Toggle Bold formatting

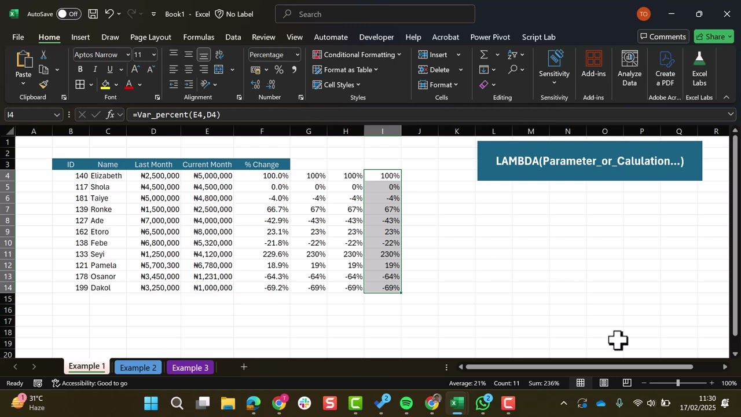click(x=80, y=69)
